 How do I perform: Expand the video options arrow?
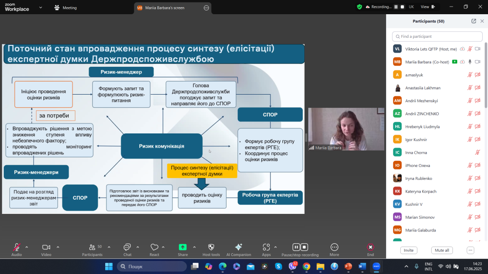(x=58, y=247)
